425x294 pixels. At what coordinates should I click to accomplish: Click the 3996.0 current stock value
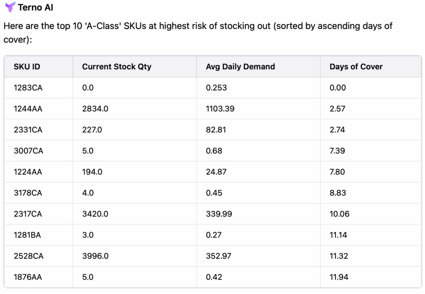pos(95,256)
